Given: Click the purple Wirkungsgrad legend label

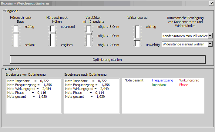Looking at the screenshot, I should (x=189, y=81).
